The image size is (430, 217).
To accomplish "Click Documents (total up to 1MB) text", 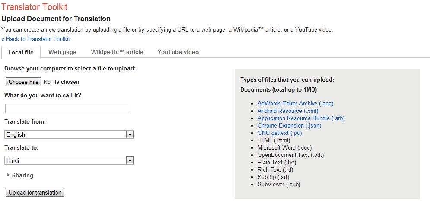I will tap(278, 90).
